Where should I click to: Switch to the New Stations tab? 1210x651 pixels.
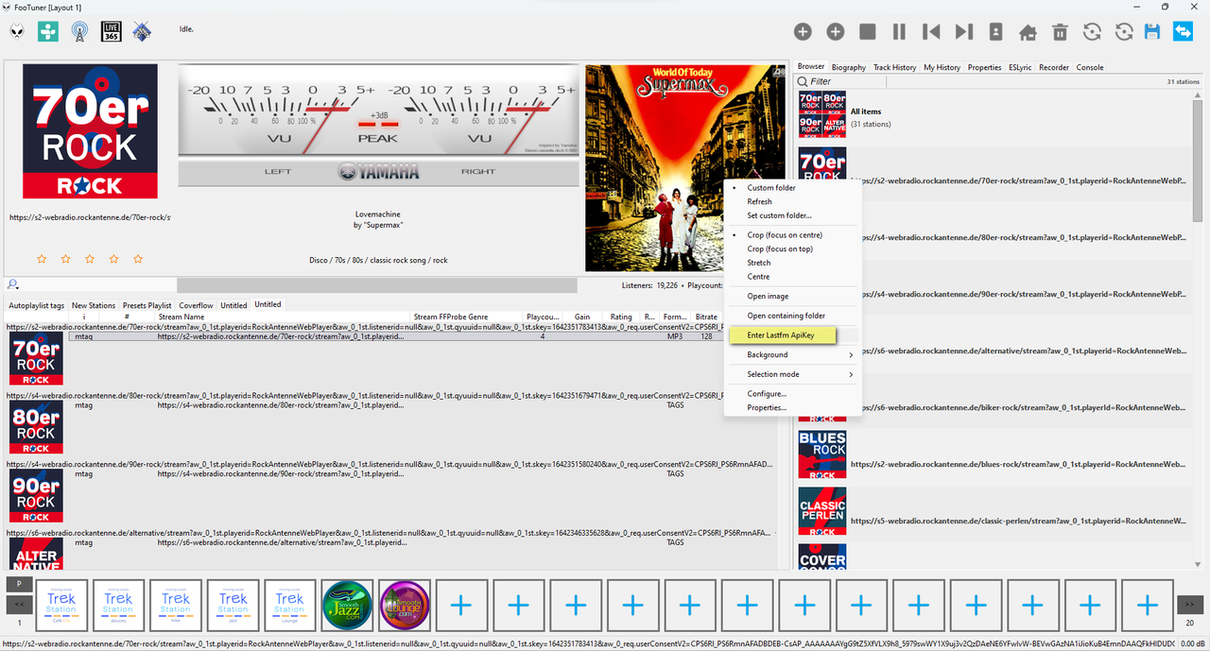click(x=94, y=305)
